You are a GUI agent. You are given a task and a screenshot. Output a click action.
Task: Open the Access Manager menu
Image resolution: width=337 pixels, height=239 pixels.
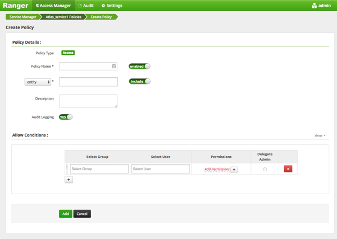coord(53,6)
